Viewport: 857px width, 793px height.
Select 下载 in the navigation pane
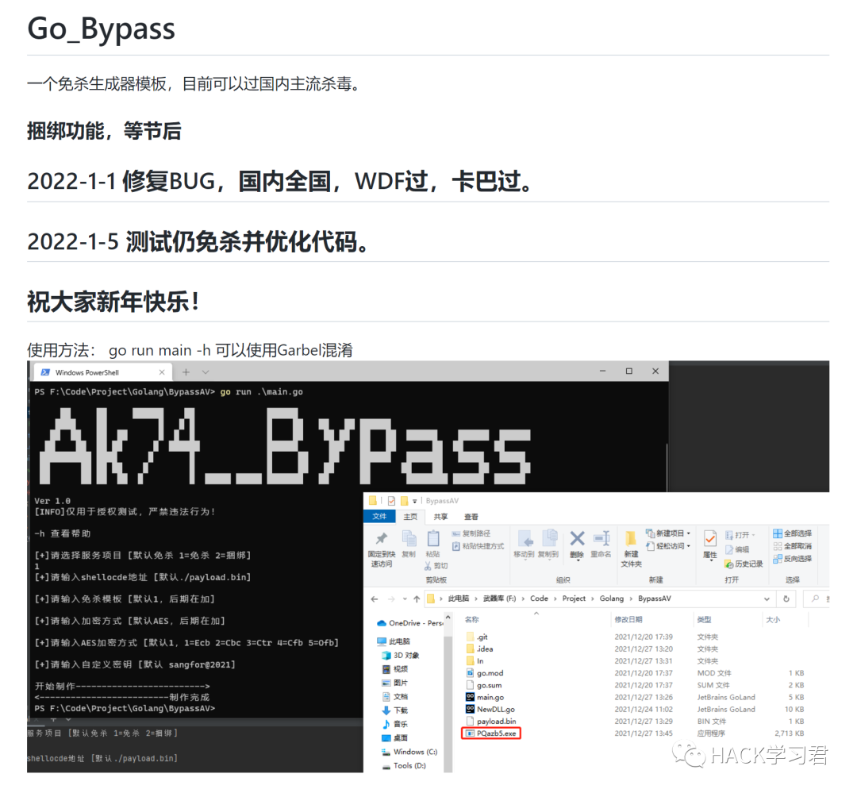pos(395,710)
